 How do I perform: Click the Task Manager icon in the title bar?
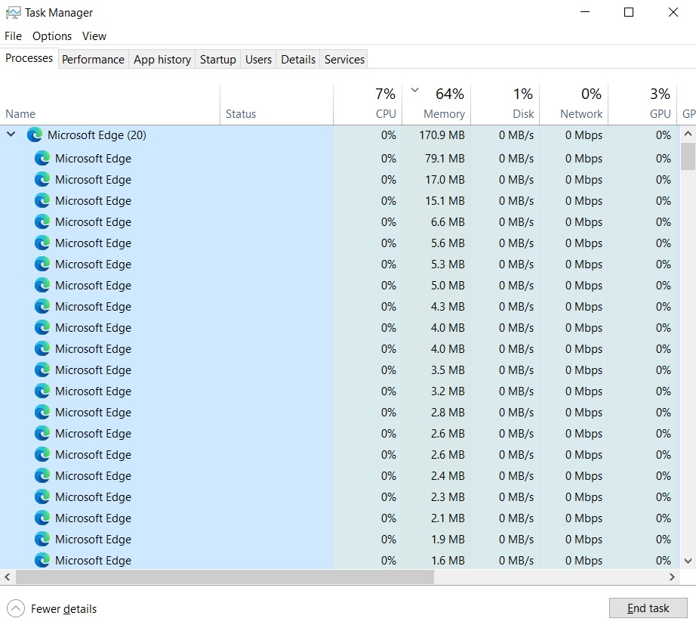(11, 12)
